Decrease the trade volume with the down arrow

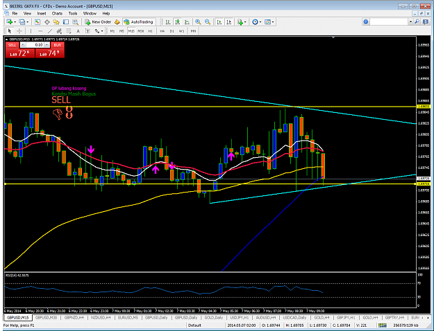[23, 45]
